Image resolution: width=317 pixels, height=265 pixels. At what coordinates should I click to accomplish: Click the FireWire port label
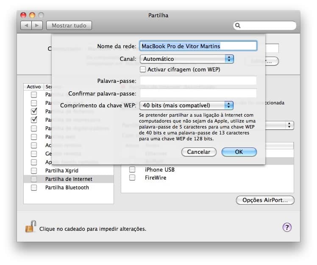156,178
